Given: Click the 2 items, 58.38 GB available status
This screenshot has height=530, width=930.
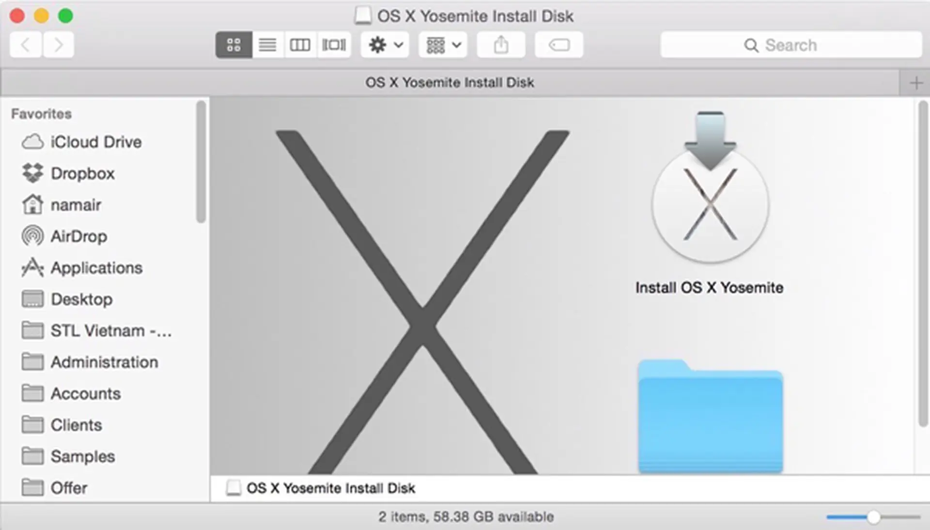Looking at the screenshot, I should [x=466, y=517].
